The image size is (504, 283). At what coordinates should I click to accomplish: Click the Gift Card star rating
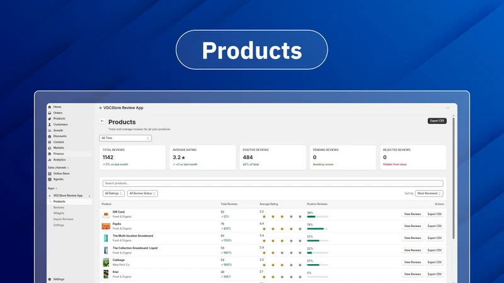pos(282,216)
